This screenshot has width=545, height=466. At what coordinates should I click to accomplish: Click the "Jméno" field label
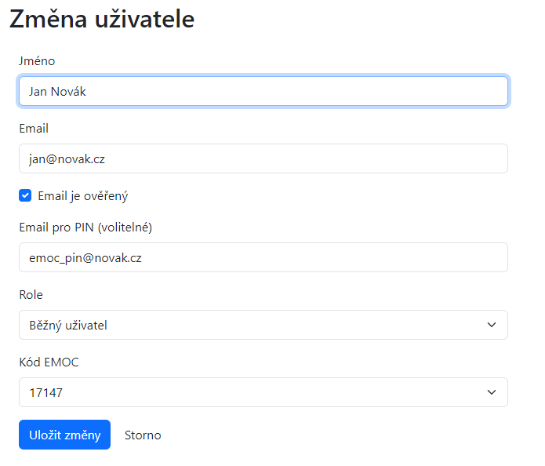[37, 60]
